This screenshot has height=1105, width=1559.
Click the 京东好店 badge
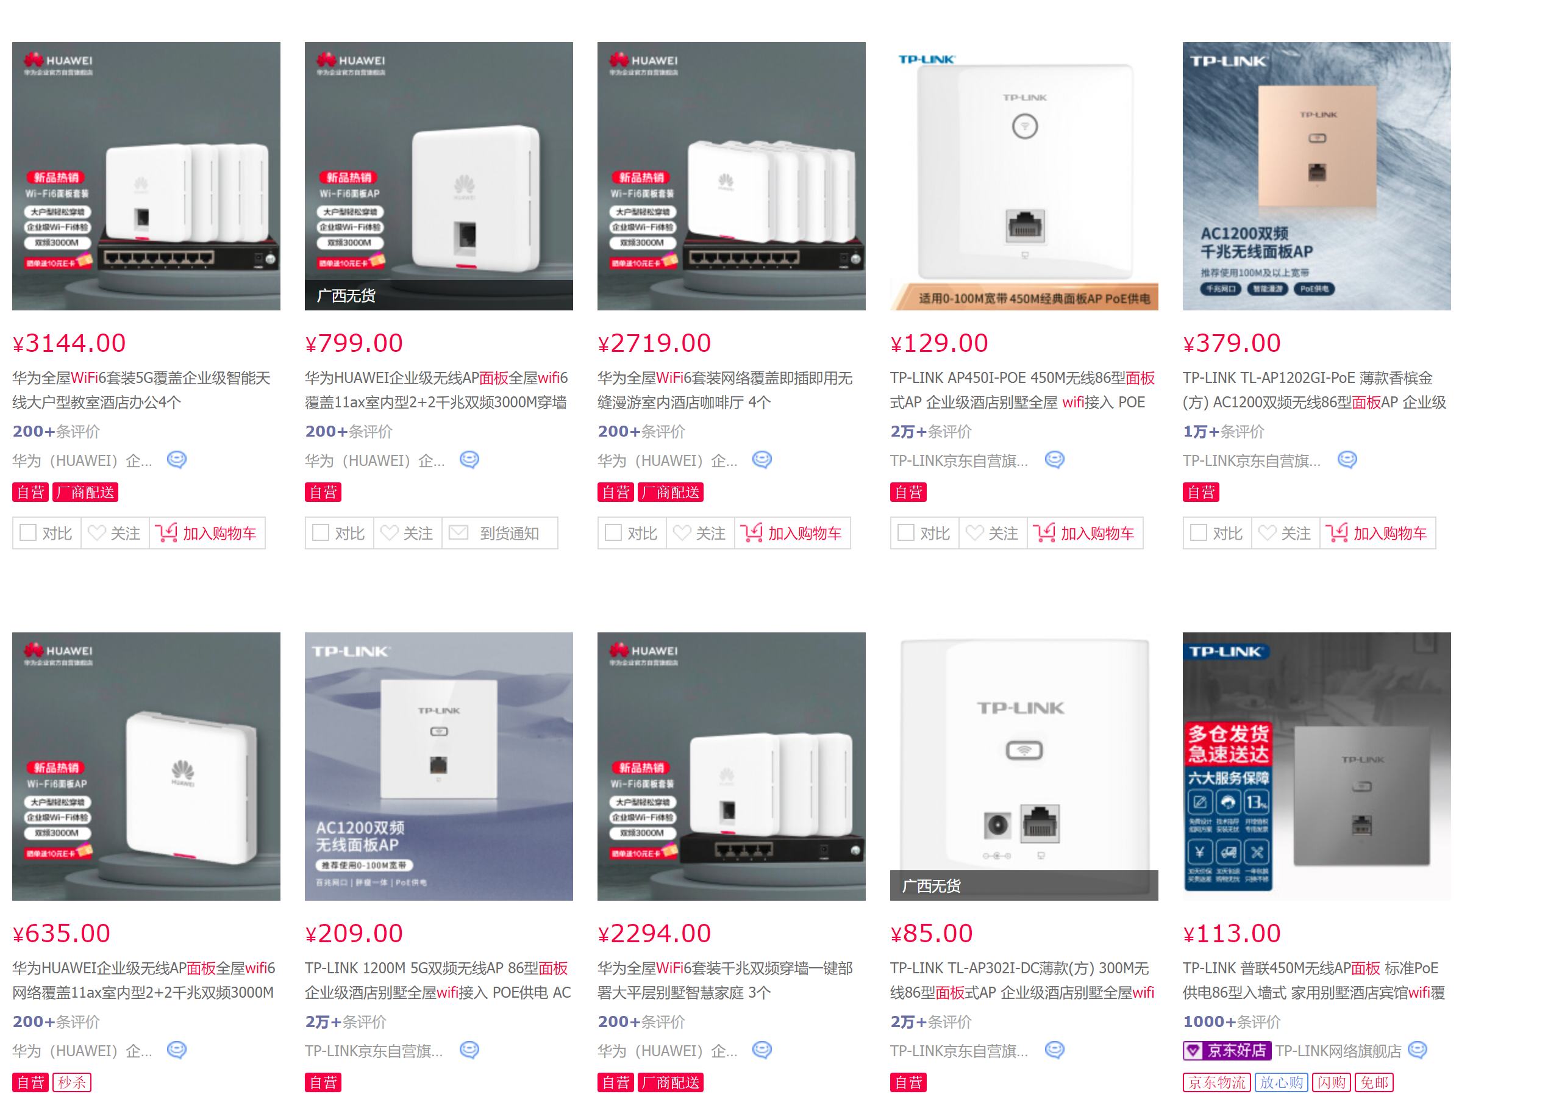point(1227,1051)
